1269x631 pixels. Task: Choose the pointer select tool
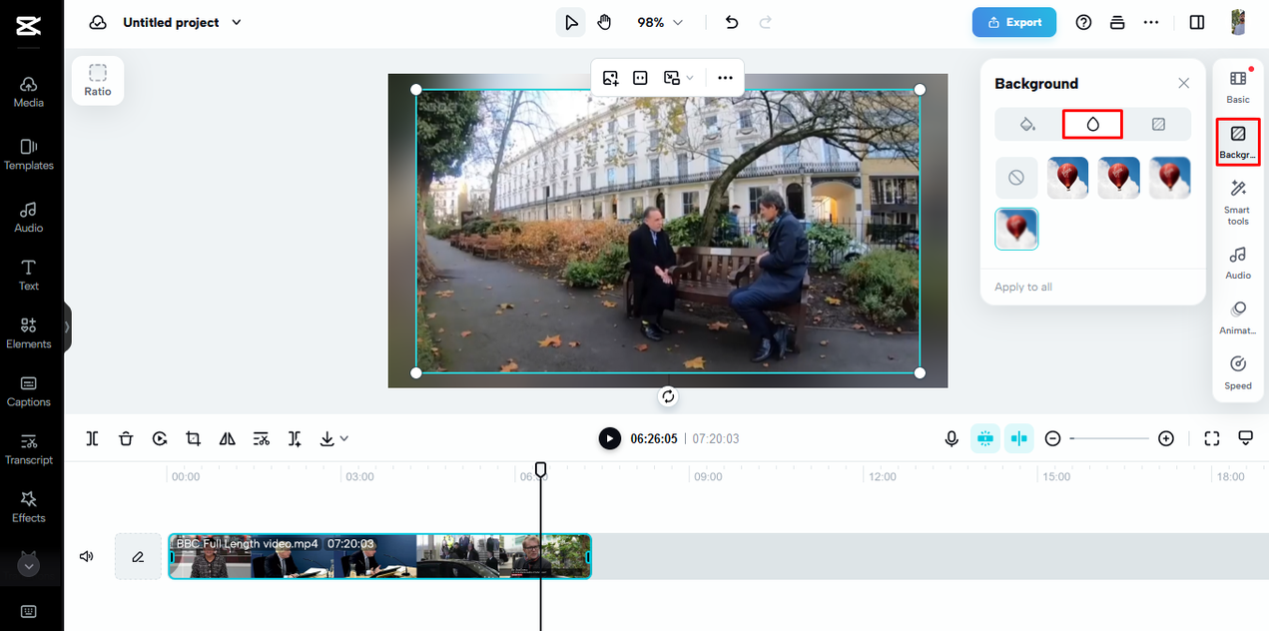(571, 22)
